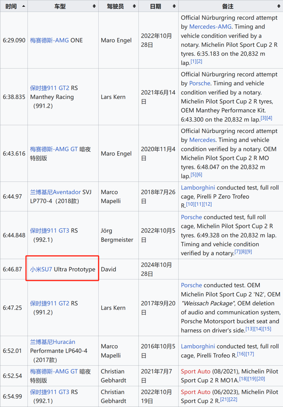Sort by 备注 column arrows
Image resolution: width=283 pixels, height=407 pixels.
coord(279,6)
